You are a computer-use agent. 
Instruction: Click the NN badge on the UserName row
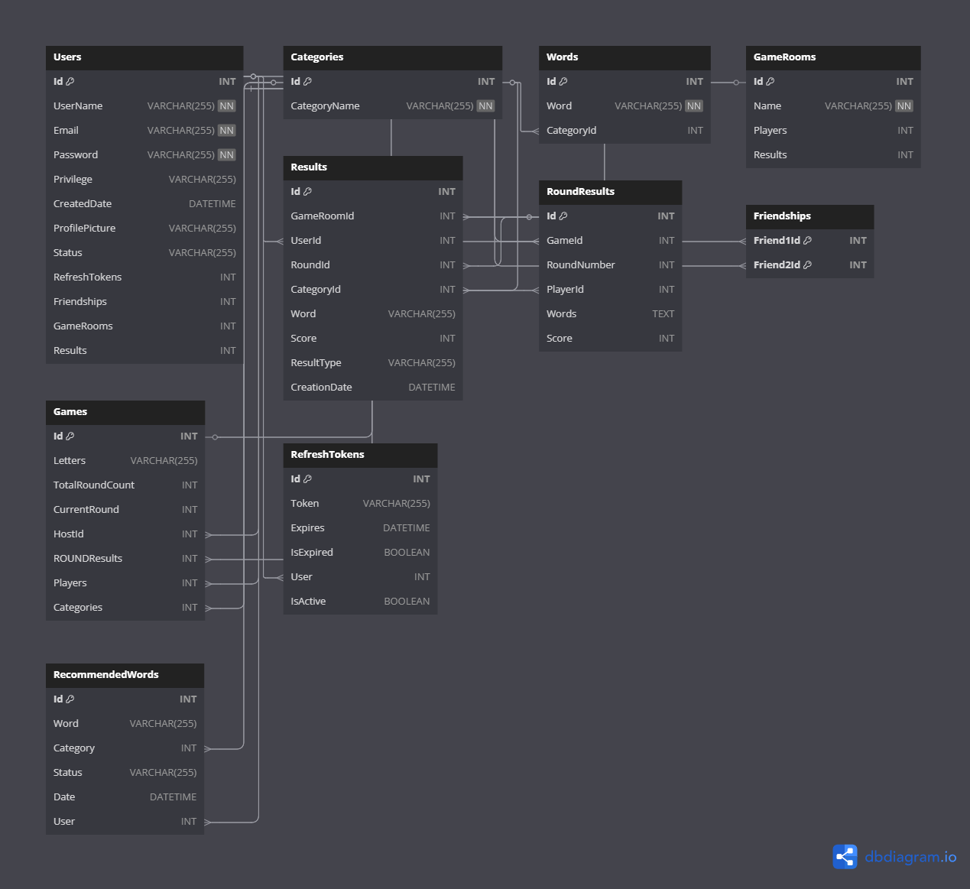tap(227, 106)
